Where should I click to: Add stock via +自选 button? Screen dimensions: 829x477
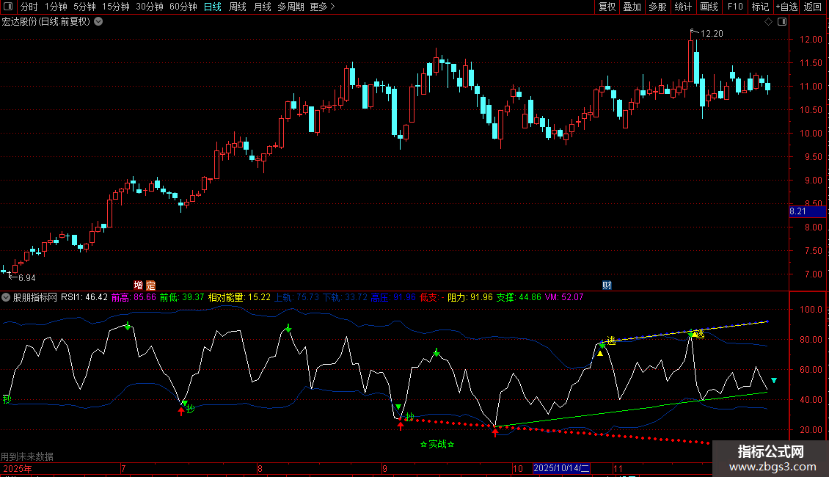point(786,7)
